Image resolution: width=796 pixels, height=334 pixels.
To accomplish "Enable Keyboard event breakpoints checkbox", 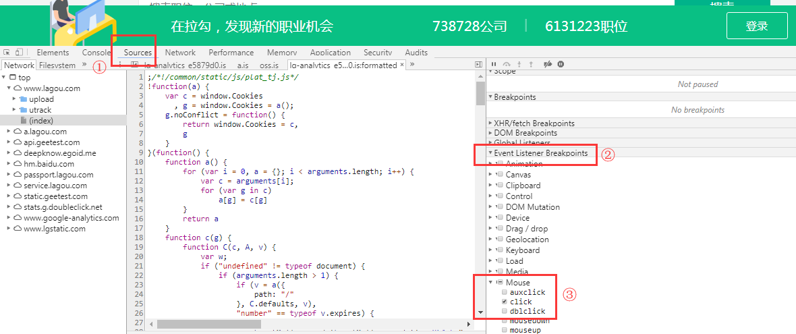I will pyautogui.click(x=500, y=250).
